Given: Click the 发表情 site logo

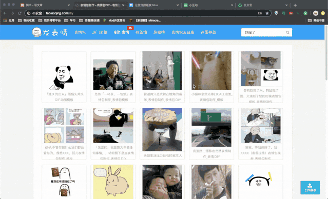Looking at the screenshot, I should [50, 32].
